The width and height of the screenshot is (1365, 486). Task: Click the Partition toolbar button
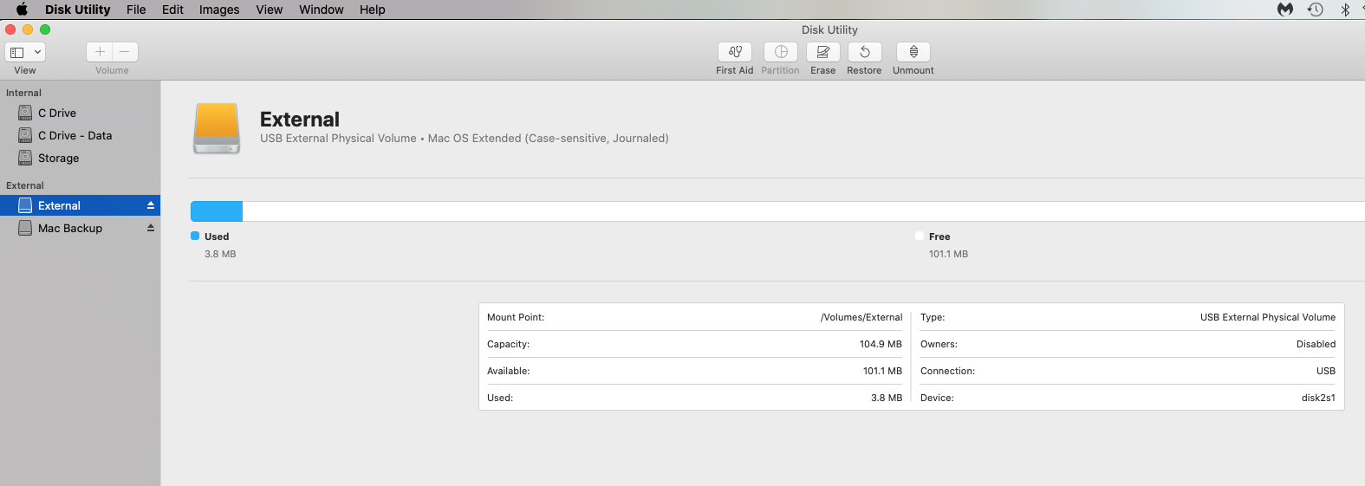(781, 52)
